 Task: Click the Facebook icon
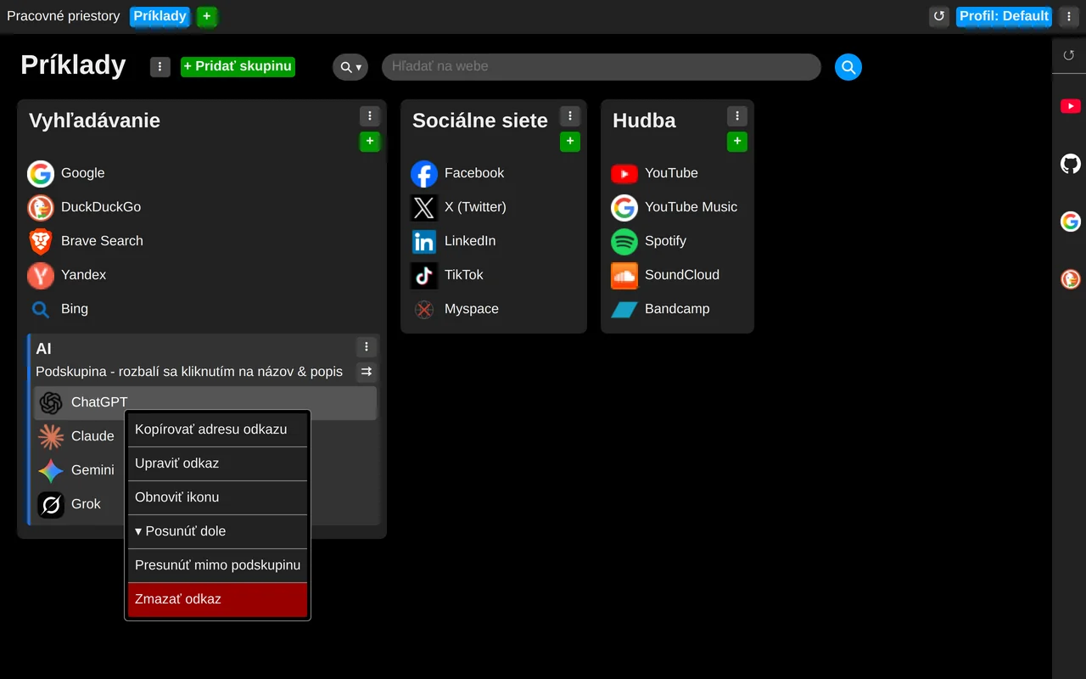424,173
